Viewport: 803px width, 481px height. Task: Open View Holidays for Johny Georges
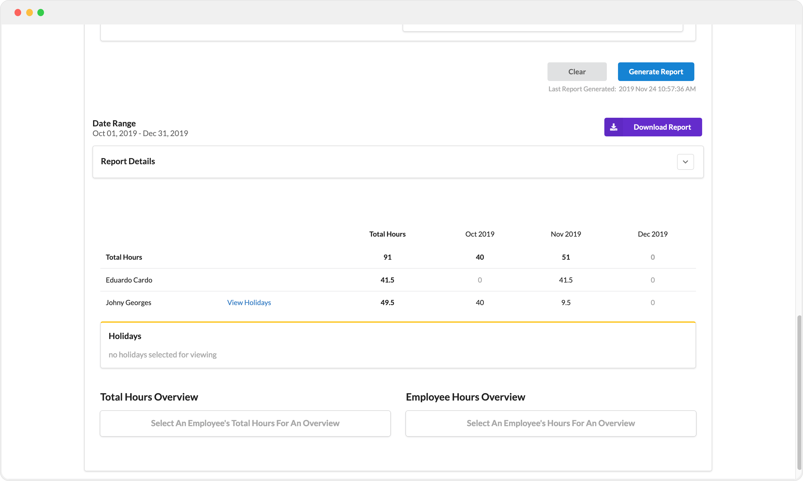[x=249, y=302]
